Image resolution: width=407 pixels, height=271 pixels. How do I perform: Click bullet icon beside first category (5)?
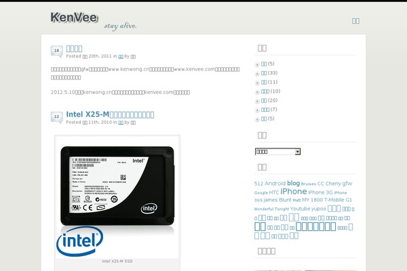point(257,64)
